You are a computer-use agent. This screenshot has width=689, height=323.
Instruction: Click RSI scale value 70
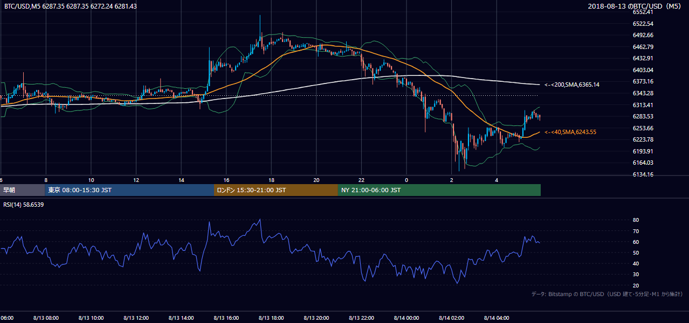636,231
